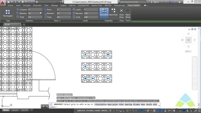
Task: Click COLumns option in command line
Action: 136,105
